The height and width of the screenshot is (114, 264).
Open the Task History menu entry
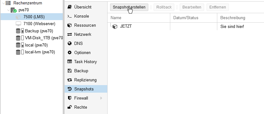[86, 62]
